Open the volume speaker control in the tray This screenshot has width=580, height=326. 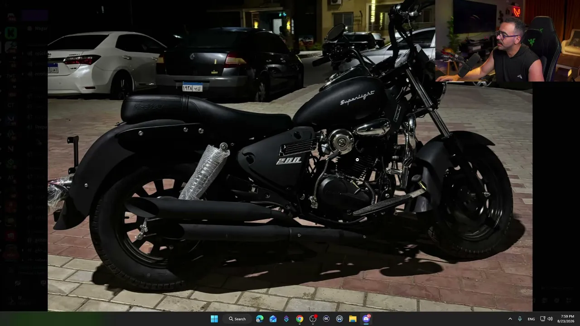tap(550, 319)
